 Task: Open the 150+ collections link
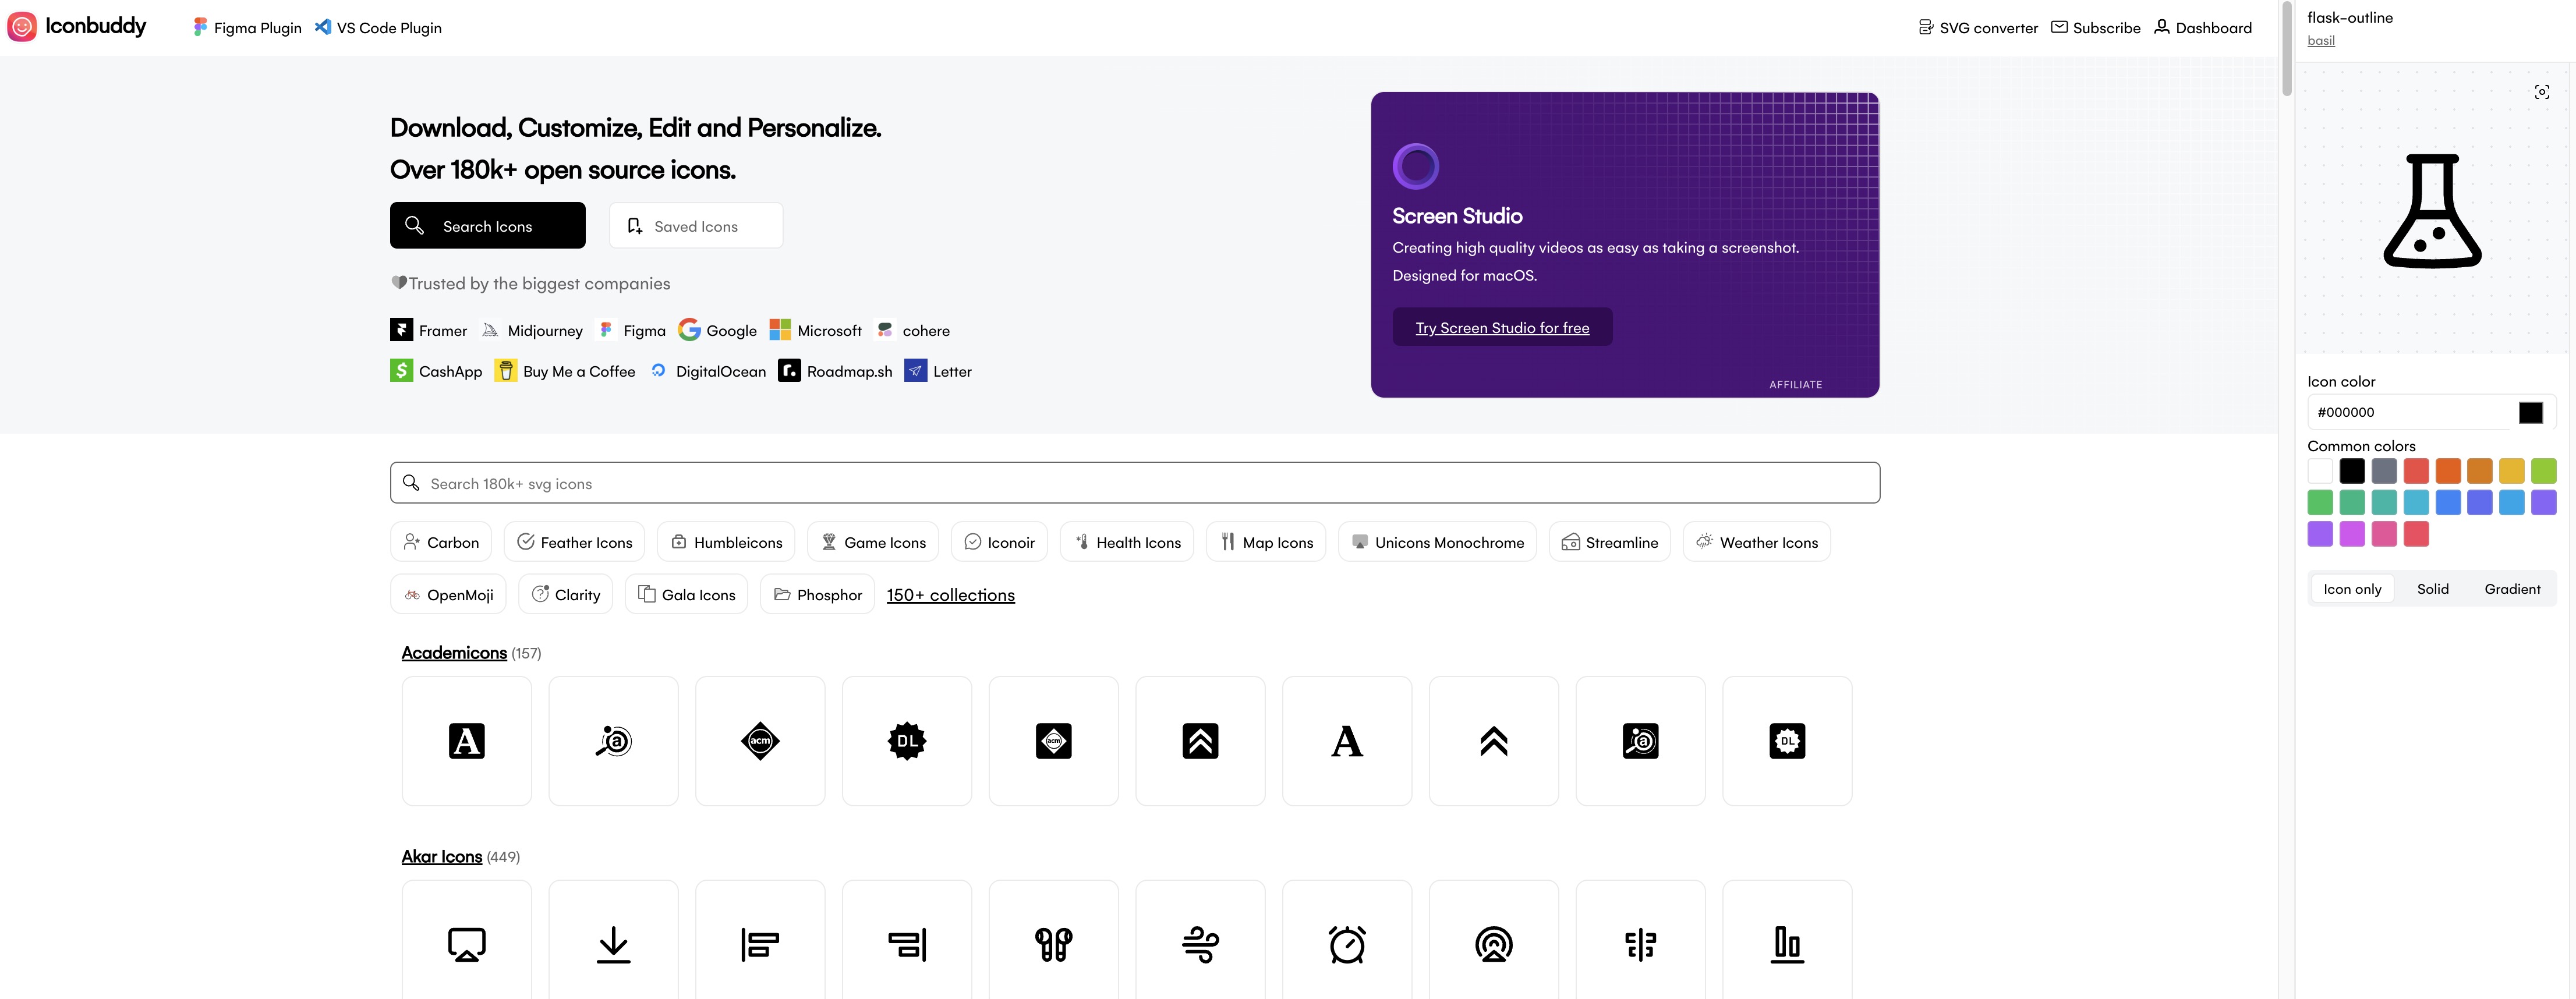click(x=950, y=595)
